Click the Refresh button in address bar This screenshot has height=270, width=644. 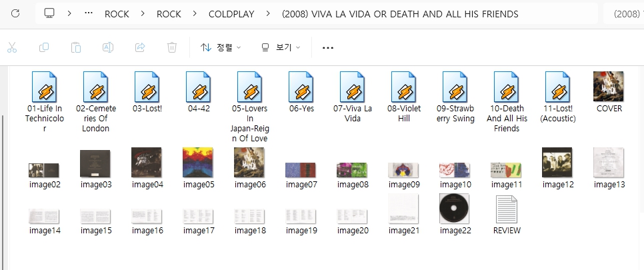tap(15, 13)
